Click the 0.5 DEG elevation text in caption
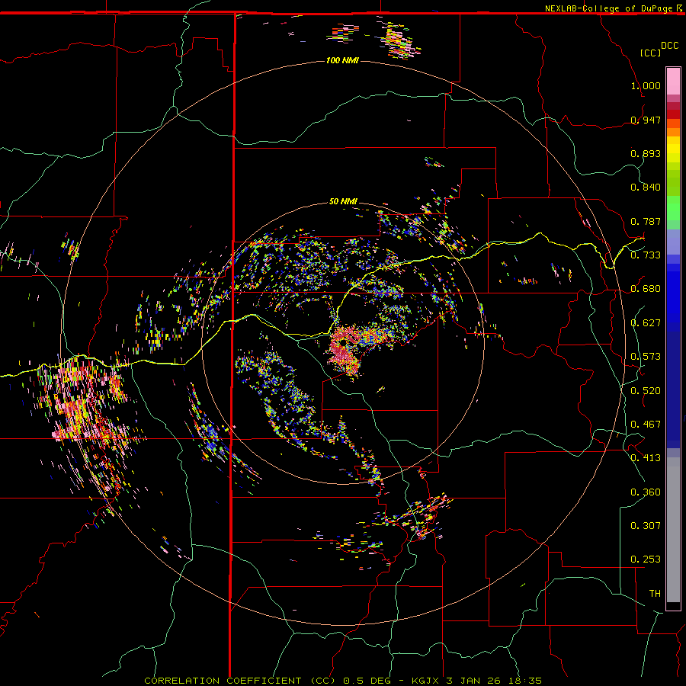 367,681
